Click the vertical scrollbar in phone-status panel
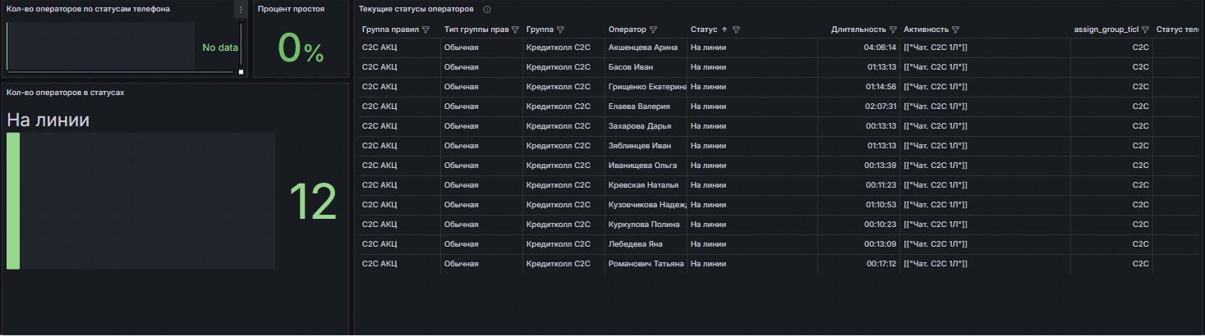The image size is (1205, 336). [x=241, y=45]
